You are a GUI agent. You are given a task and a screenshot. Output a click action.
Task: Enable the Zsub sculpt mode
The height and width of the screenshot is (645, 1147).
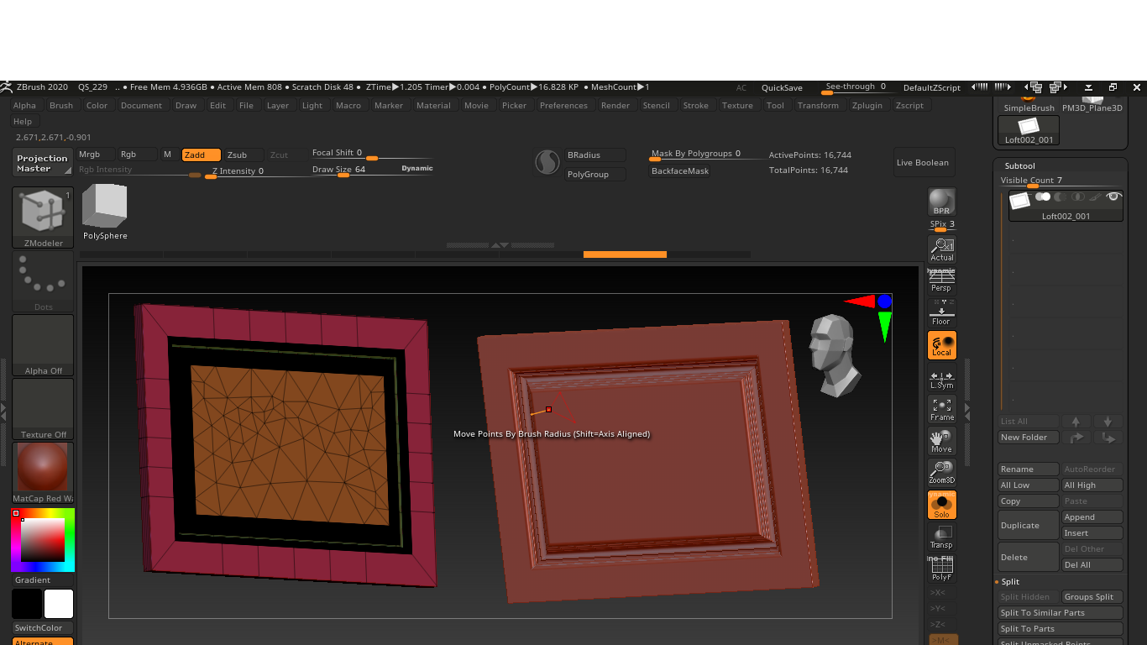(x=238, y=155)
